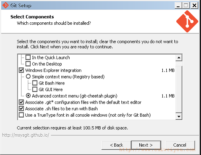Open the msysgit.github.io link
Screen dimensions: 201x155
(x=25, y=135)
